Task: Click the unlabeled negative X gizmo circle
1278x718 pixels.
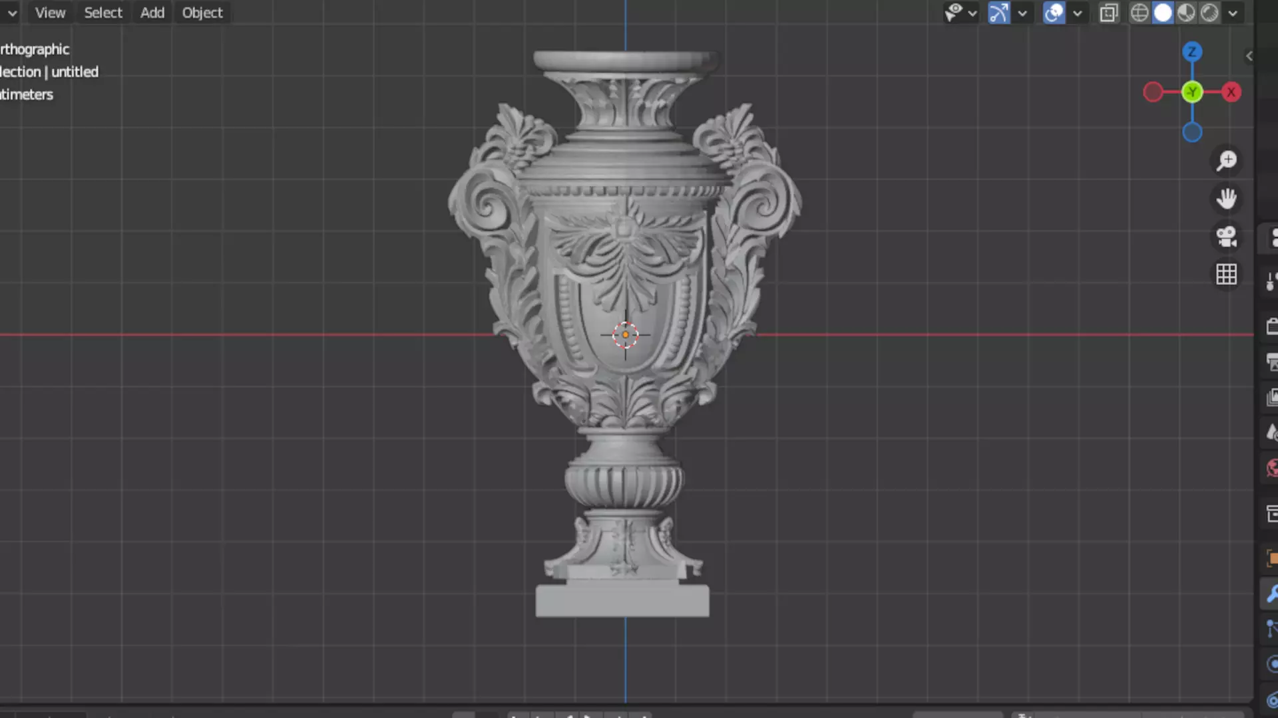Action: (1153, 92)
